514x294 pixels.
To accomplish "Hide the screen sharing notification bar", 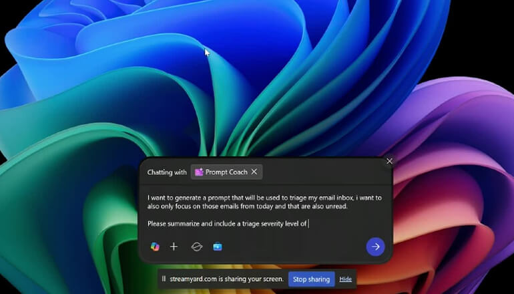I will (x=345, y=279).
